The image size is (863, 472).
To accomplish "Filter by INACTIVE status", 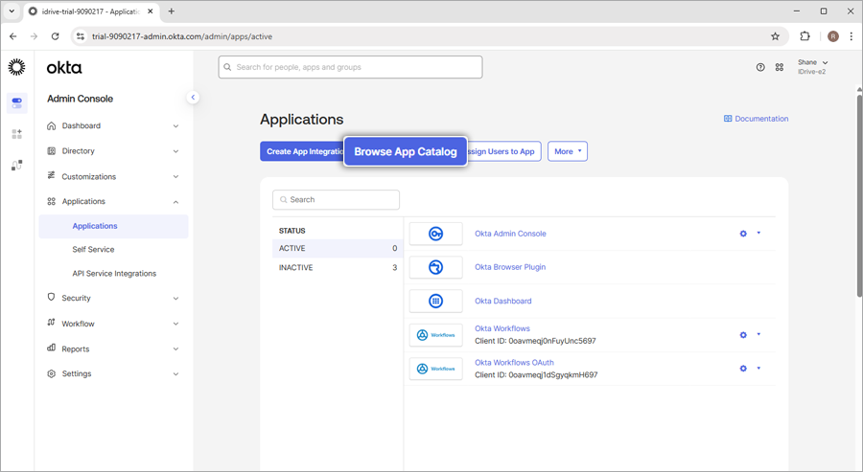I will point(296,268).
